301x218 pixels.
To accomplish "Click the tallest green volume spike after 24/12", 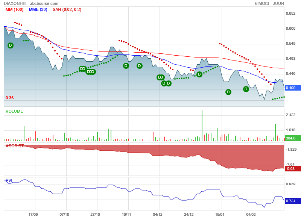I will tap(202, 126).
